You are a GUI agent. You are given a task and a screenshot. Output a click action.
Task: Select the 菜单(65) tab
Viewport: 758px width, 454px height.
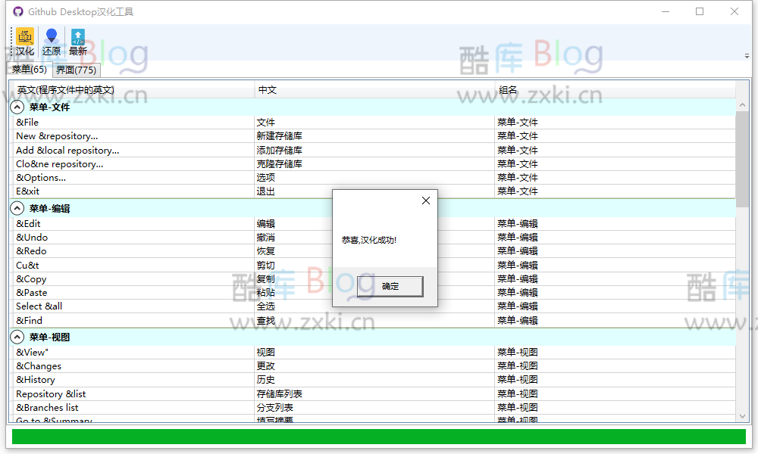[29, 69]
